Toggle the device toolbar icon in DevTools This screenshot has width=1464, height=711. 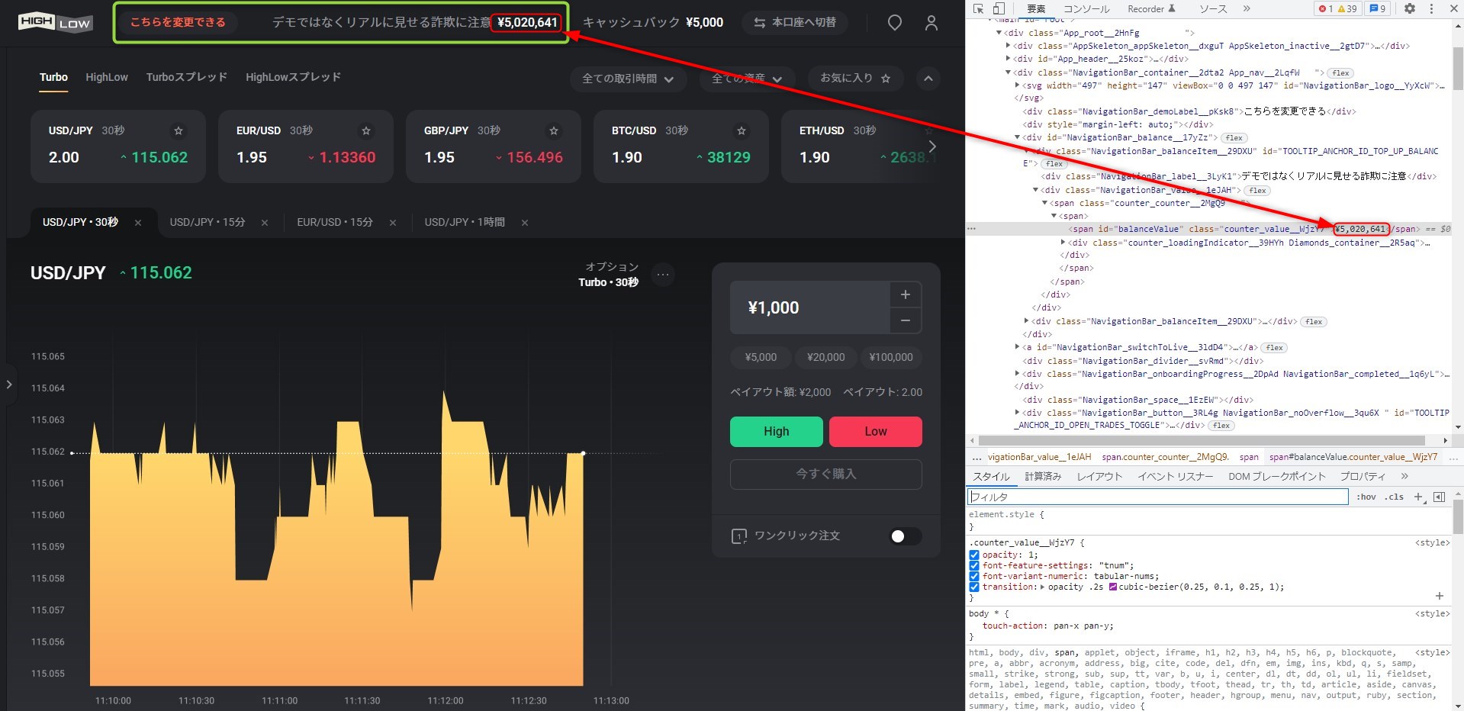pyautogui.click(x=999, y=8)
